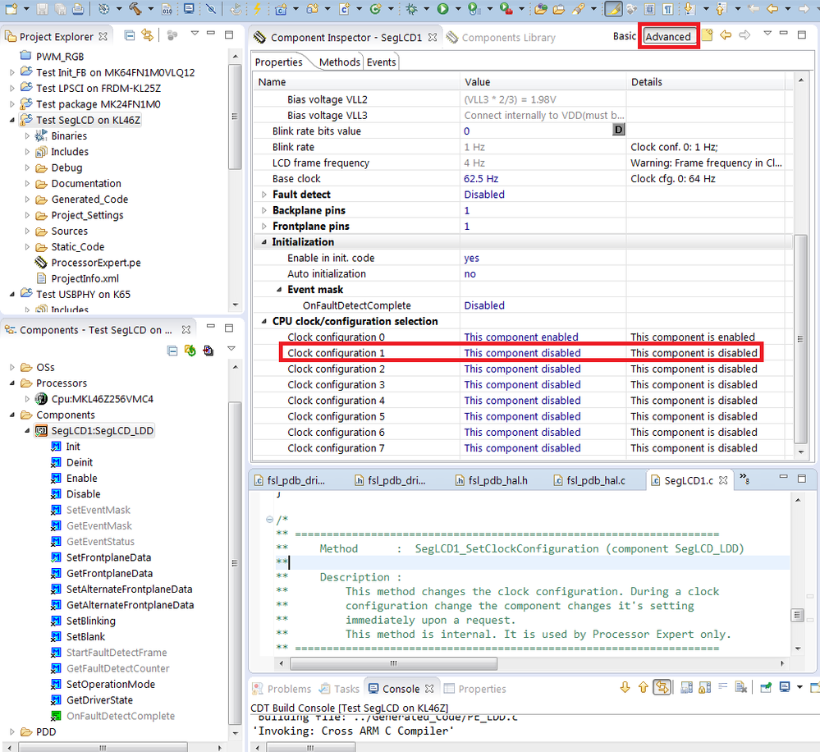820x752 pixels.
Task: Switch to Components Library tab
Action: (x=501, y=38)
